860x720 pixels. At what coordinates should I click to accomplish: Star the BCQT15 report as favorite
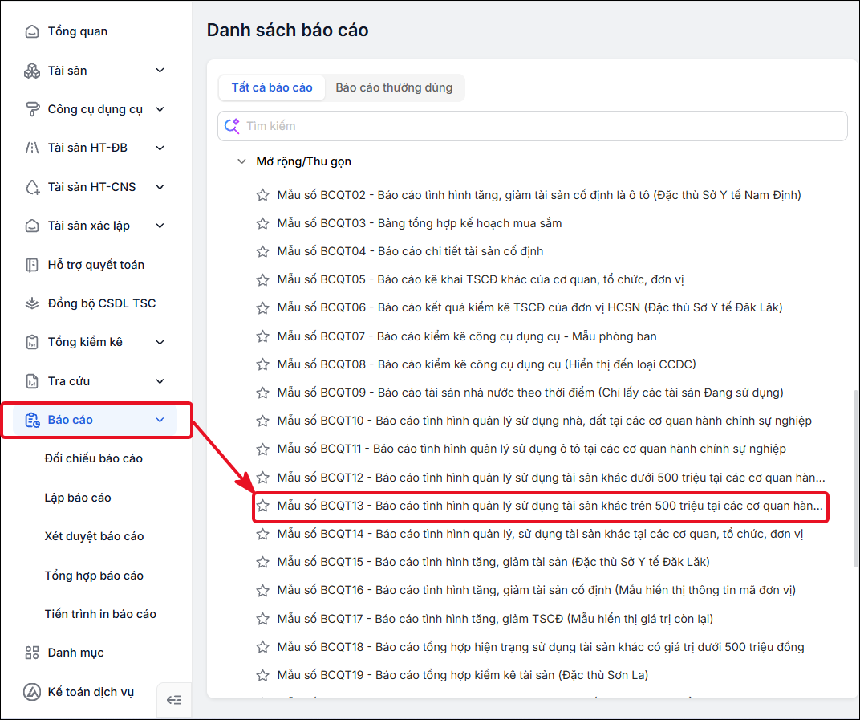click(x=262, y=563)
